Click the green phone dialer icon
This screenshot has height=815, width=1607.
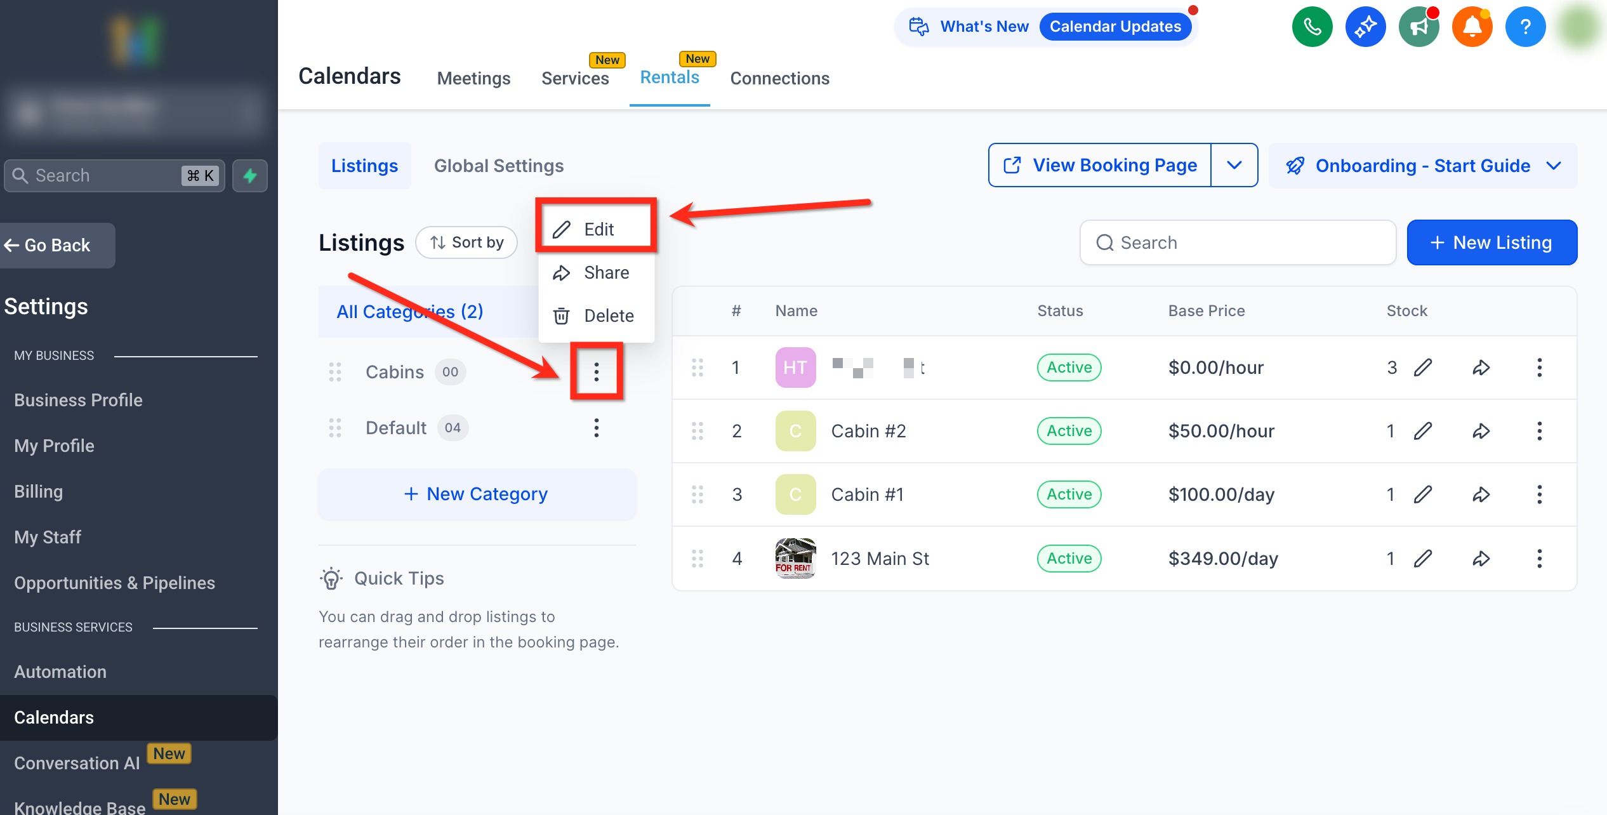tap(1312, 27)
